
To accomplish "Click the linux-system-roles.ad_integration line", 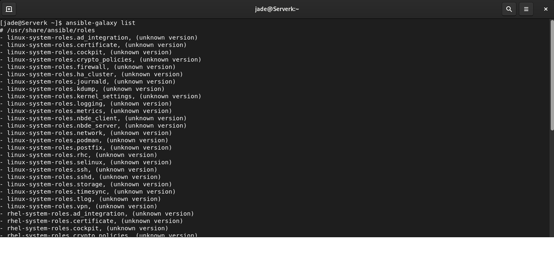I will coord(98,38).
